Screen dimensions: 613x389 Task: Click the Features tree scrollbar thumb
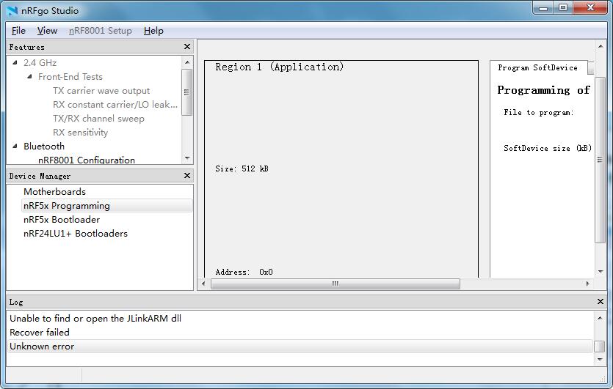(187, 92)
